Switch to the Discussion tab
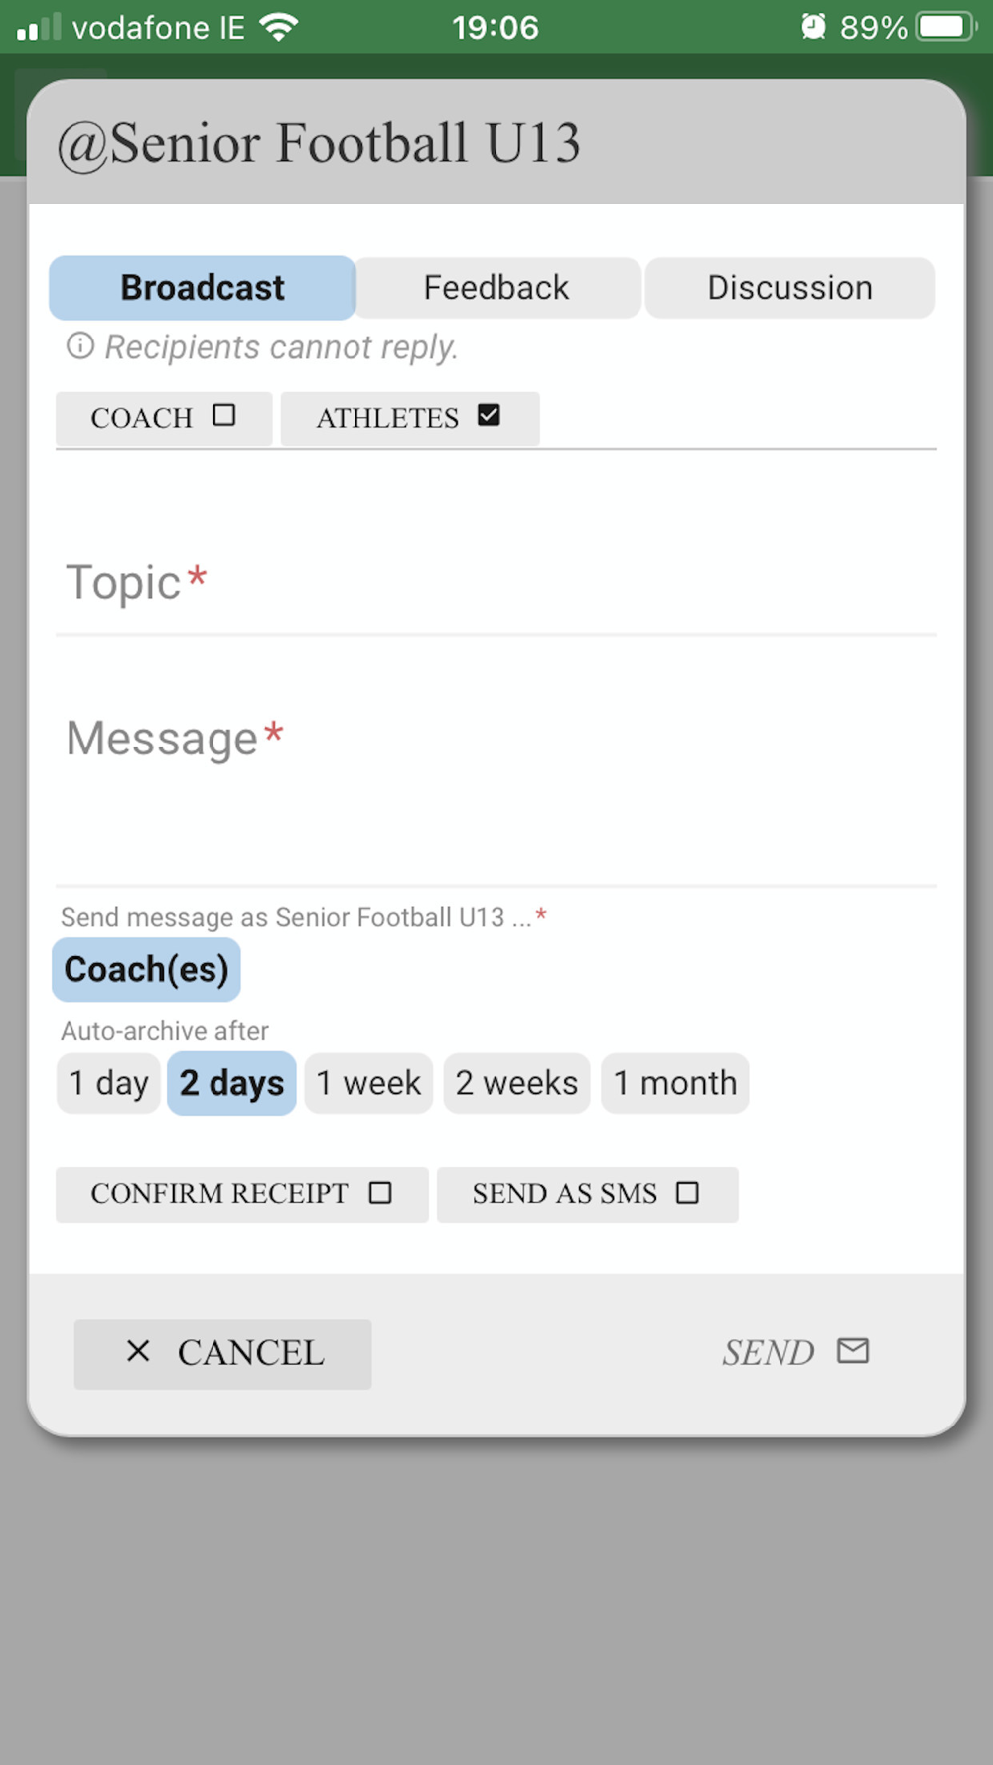Screen dimensions: 993x1765 (x=790, y=288)
